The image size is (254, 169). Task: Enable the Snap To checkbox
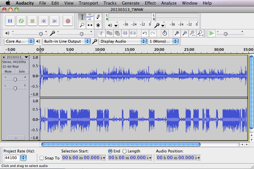pos(42,158)
